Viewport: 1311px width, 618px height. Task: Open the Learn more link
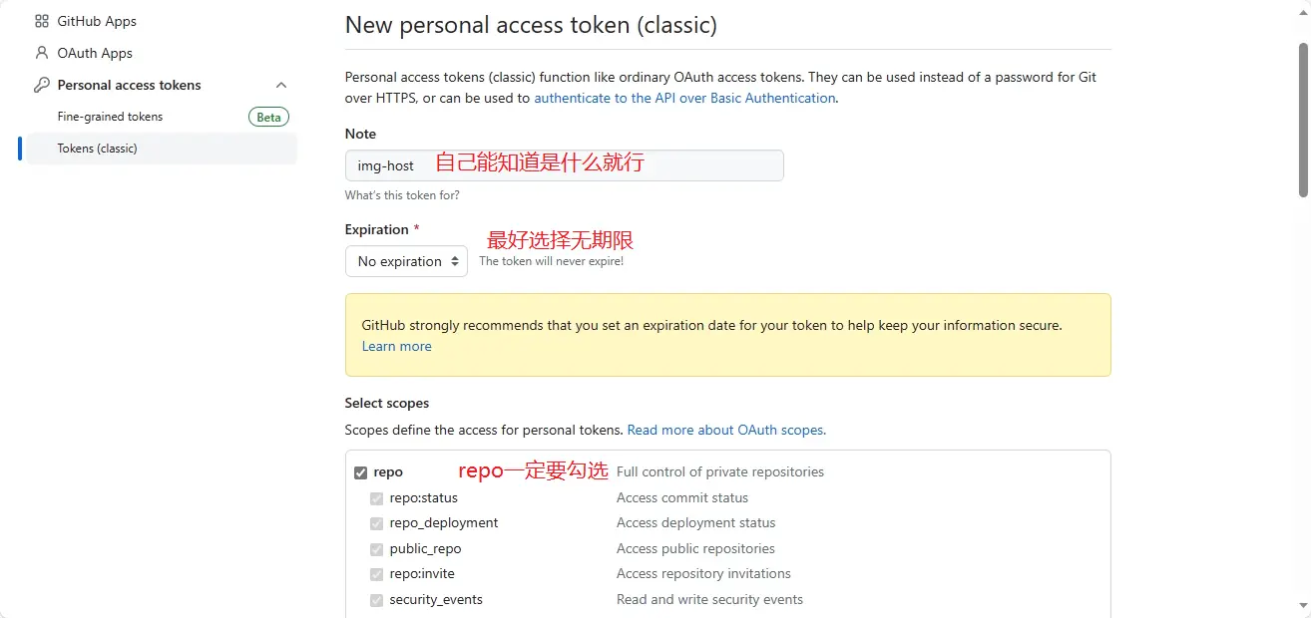pyautogui.click(x=397, y=346)
